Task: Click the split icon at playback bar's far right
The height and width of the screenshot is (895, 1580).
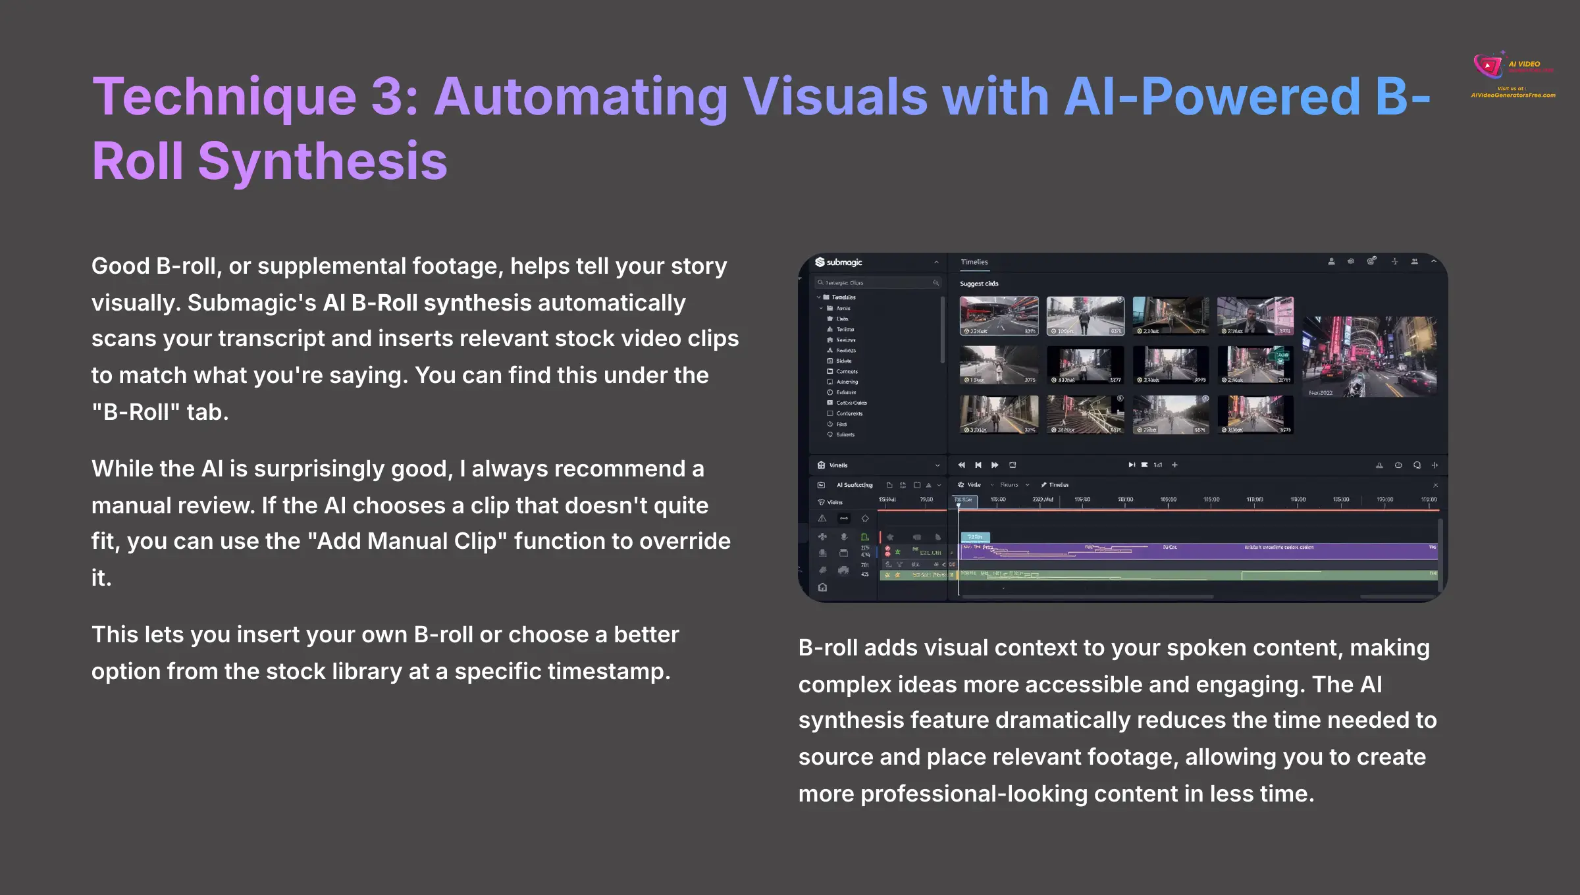Action: 1435,465
